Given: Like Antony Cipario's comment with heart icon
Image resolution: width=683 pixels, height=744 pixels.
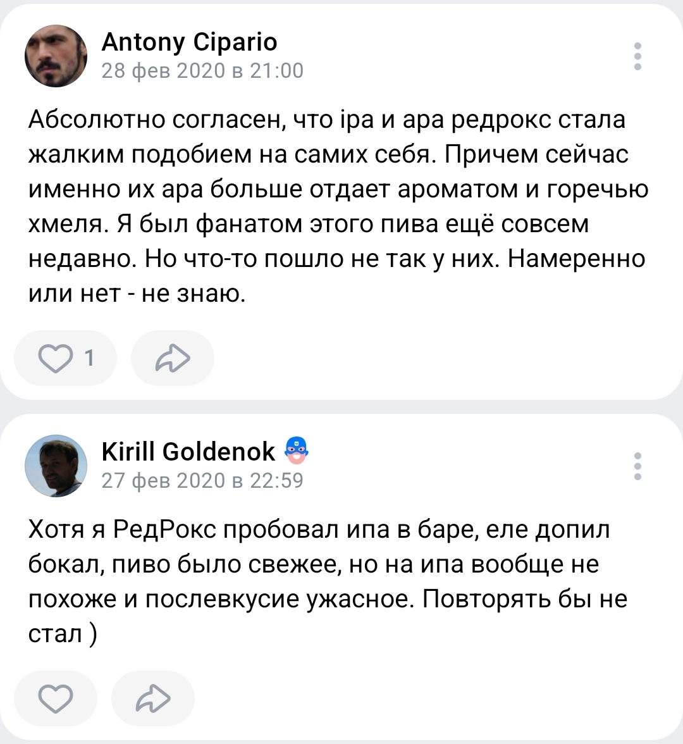Looking at the screenshot, I should (x=56, y=359).
